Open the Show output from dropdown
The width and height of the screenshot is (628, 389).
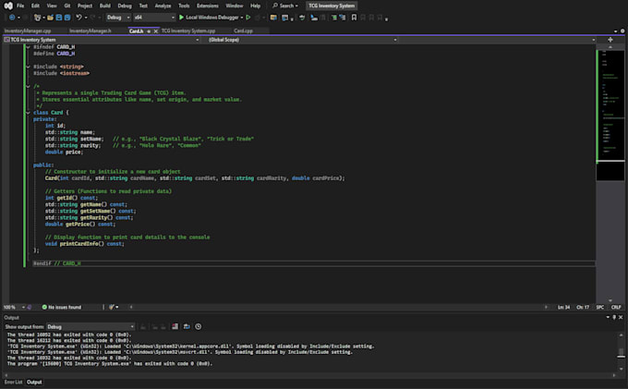(x=91, y=326)
